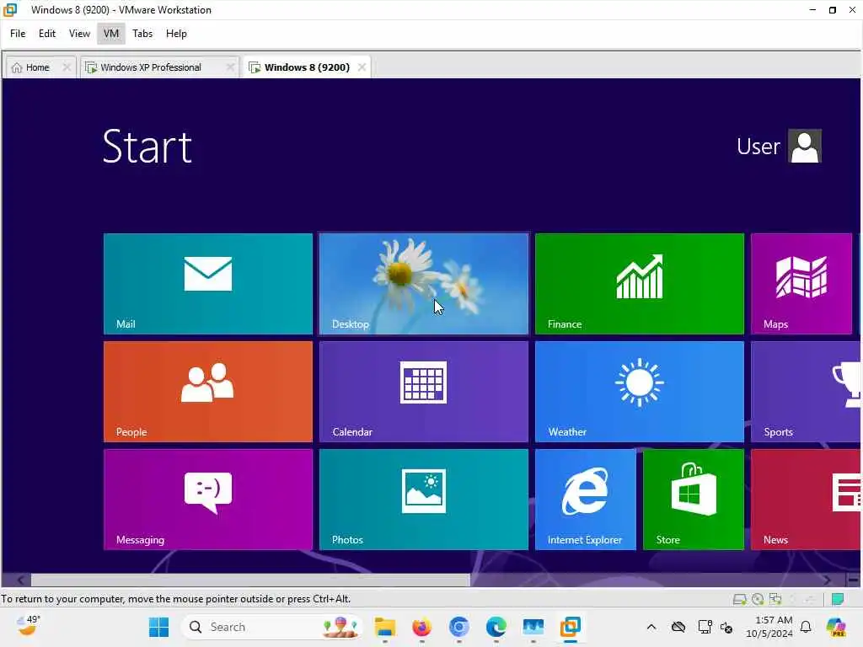Open the Desktop tile
This screenshot has height=647, width=863.
424,284
